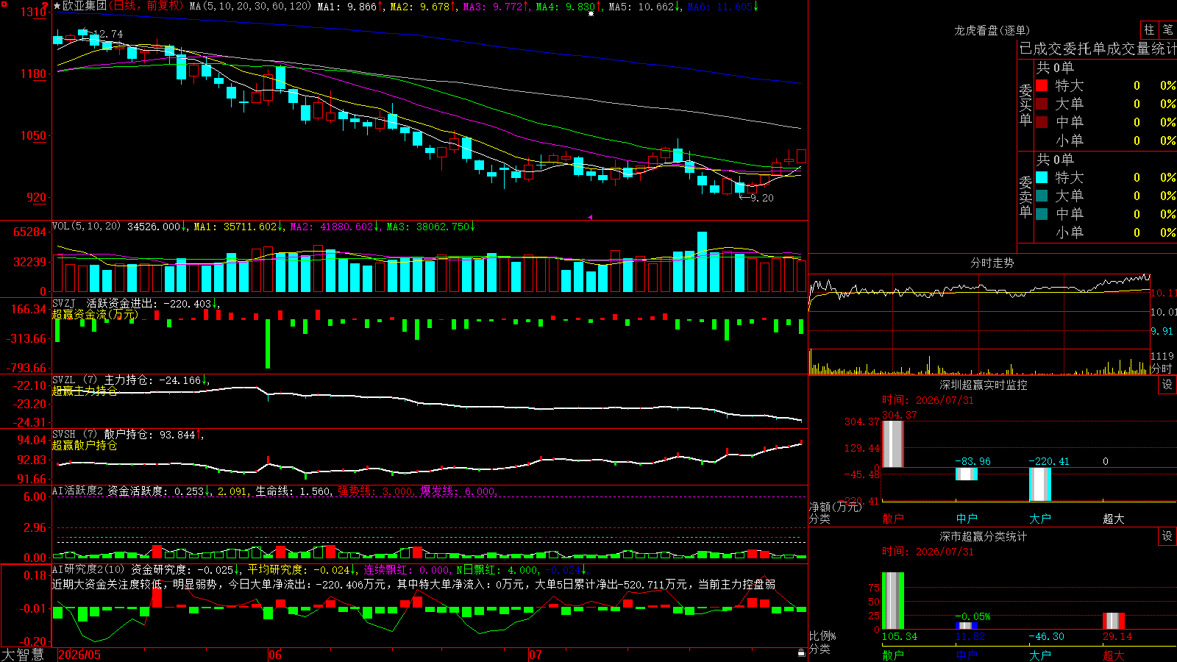The height and width of the screenshot is (662, 1177).
Task: Click the cyan 特大 sell order swatch
Action: tap(1042, 177)
